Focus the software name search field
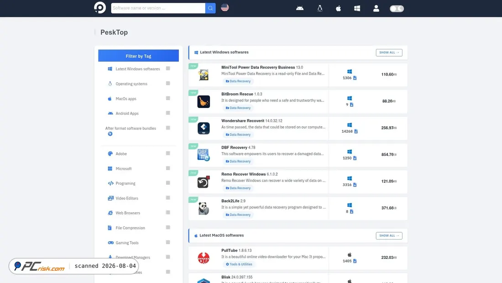The width and height of the screenshot is (502, 283). (x=158, y=8)
